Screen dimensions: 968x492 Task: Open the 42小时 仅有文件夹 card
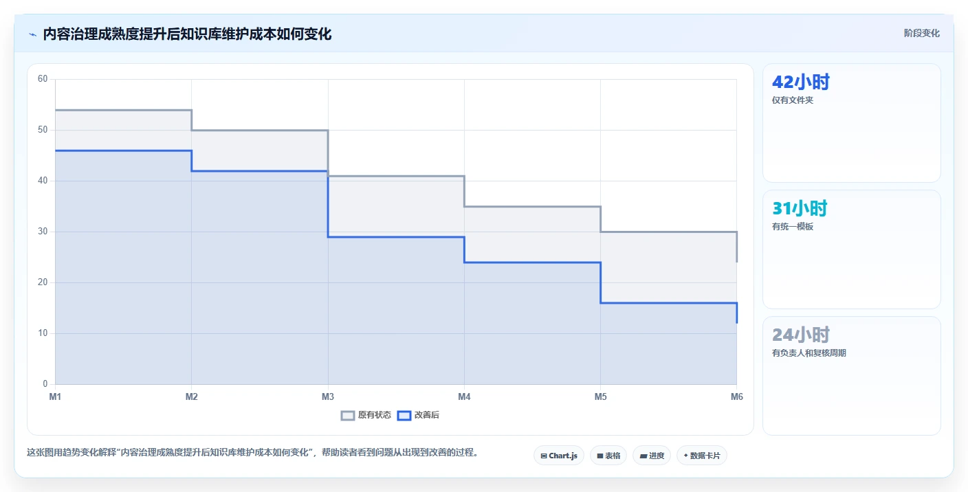click(852, 123)
